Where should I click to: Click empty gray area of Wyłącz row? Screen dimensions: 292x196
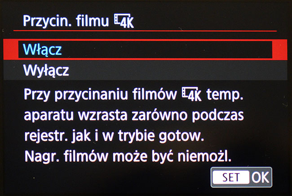click(177, 70)
